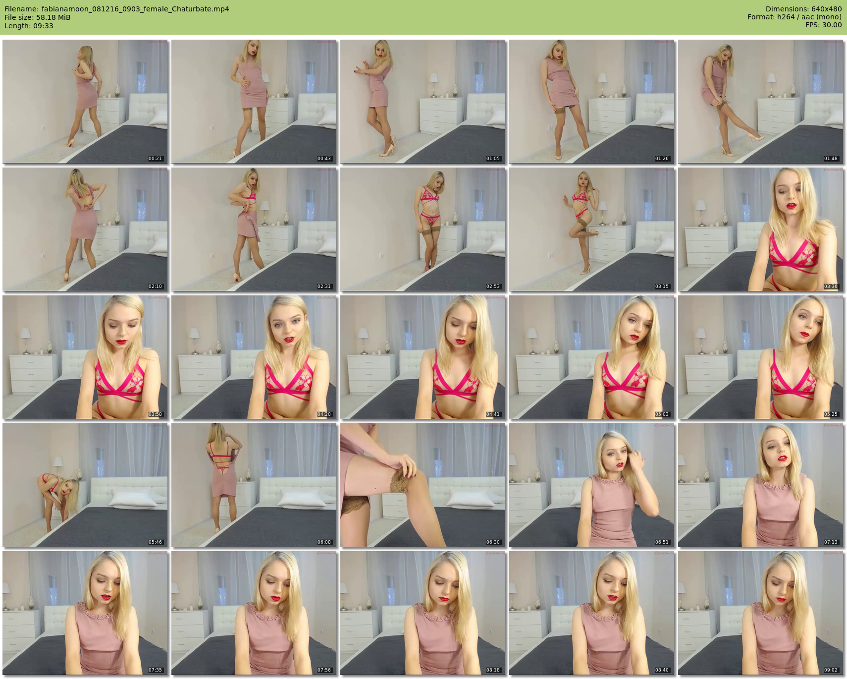Click the frame at 06:51
This screenshot has height=679, width=847.
591,485
